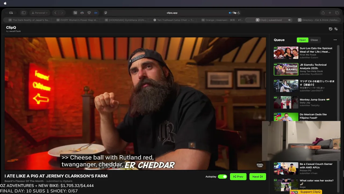
Task: Click the 'Beard's Flavour Of The Month' channel text
Action: (x=24, y=181)
